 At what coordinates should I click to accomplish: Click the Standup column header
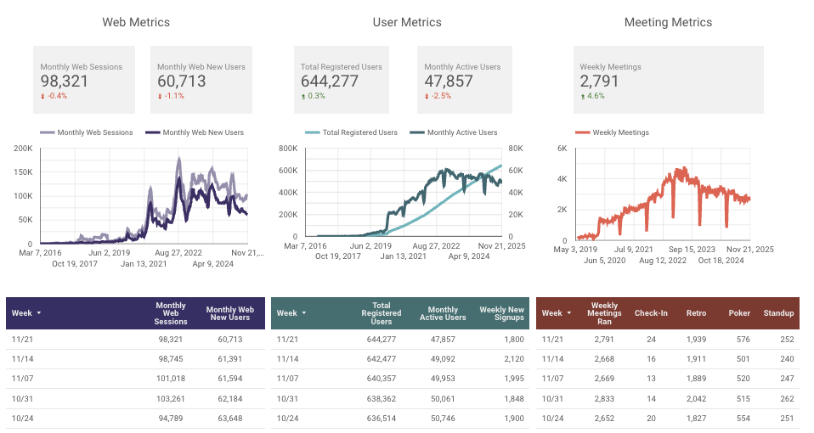click(x=777, y=313)
